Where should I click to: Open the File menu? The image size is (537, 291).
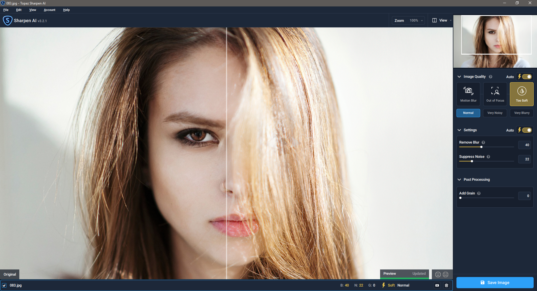[x=6, y=10]
